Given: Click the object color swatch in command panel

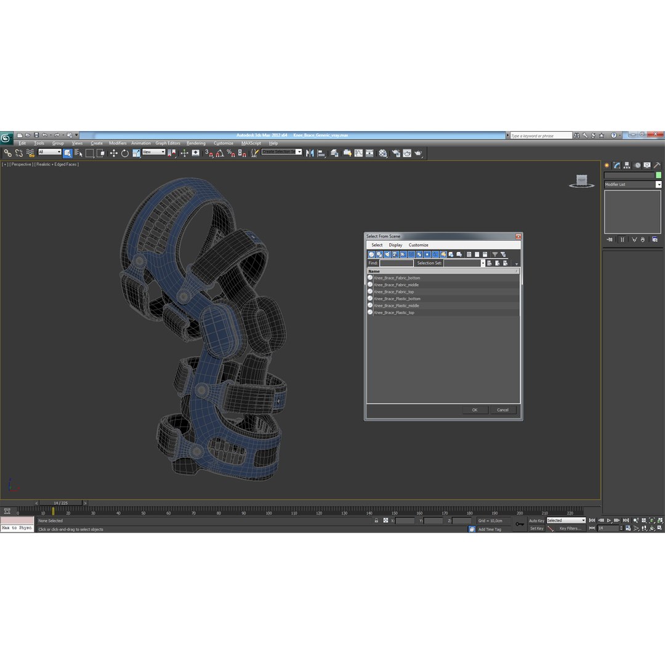Looking at the screenshot, I should click(x=658, y=175).
